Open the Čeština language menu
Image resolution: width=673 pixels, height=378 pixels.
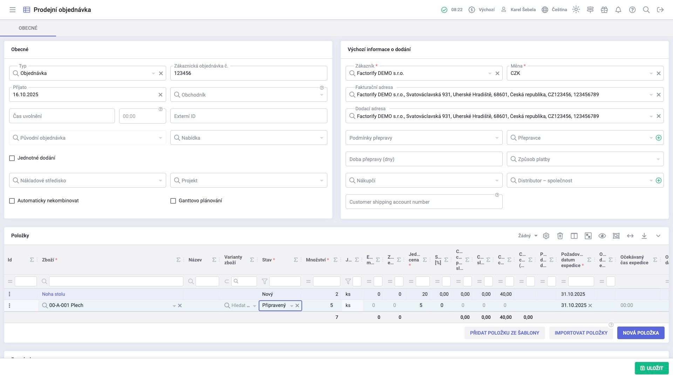coord(555,10)
